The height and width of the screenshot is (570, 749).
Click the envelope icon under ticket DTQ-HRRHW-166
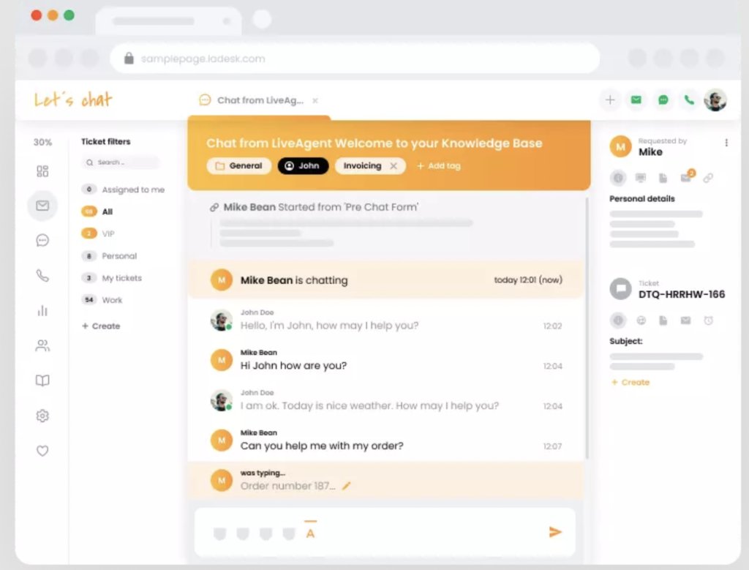point(685,320)
